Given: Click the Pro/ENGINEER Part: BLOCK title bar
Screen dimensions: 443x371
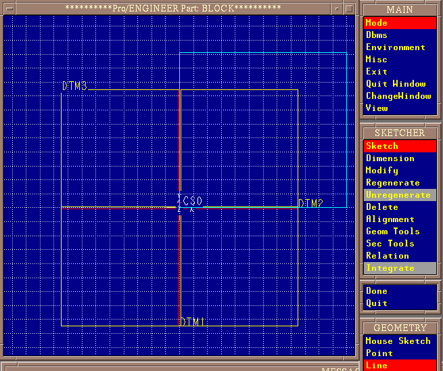Looking at the screenshot, I should click(x=173, y=9).
